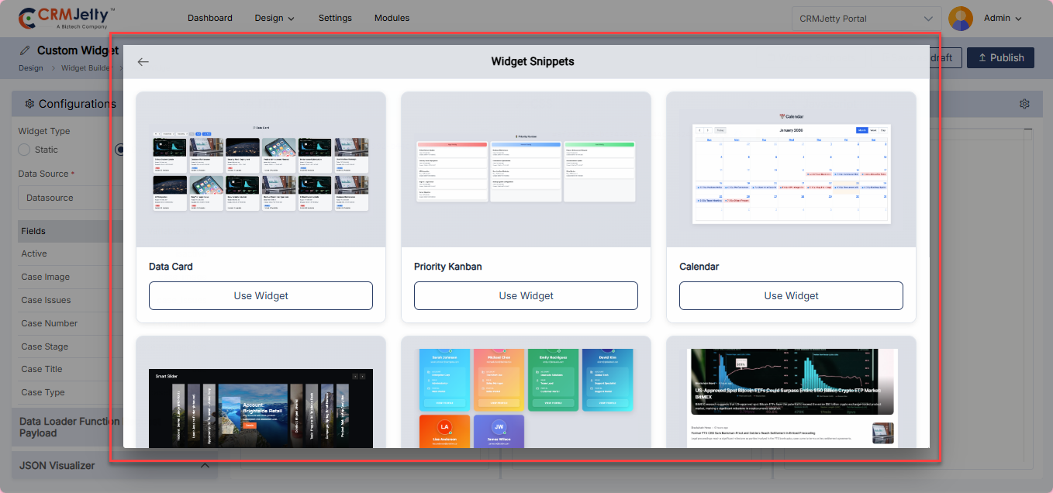1053x493 pixels.
Task: Select the Case Image field
Action: [x=46, y=277]
